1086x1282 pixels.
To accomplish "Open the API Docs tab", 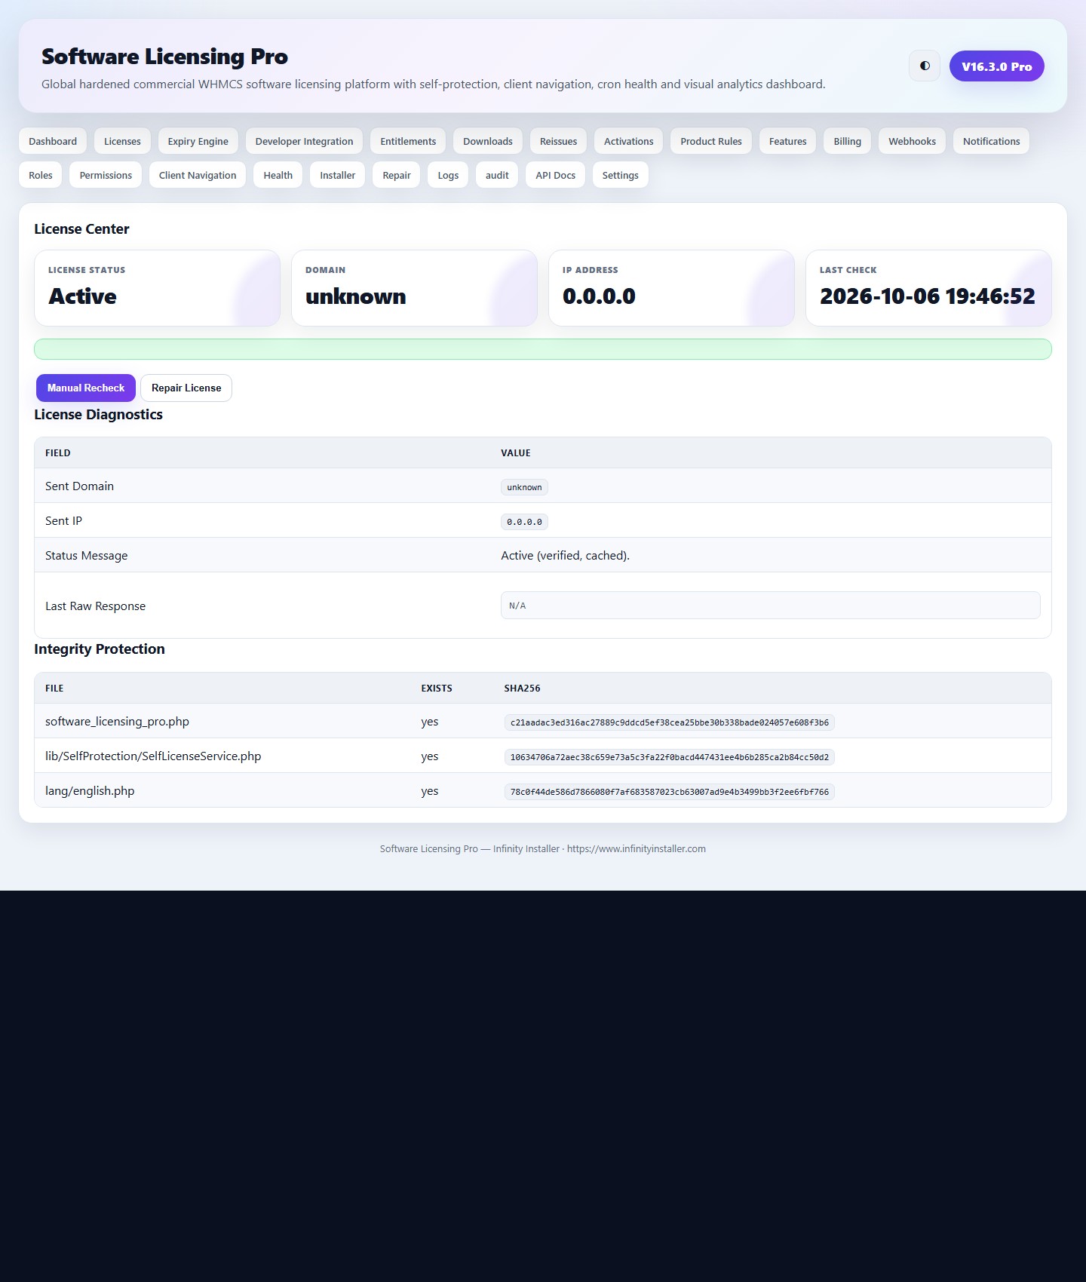I will tap(556, 175).
